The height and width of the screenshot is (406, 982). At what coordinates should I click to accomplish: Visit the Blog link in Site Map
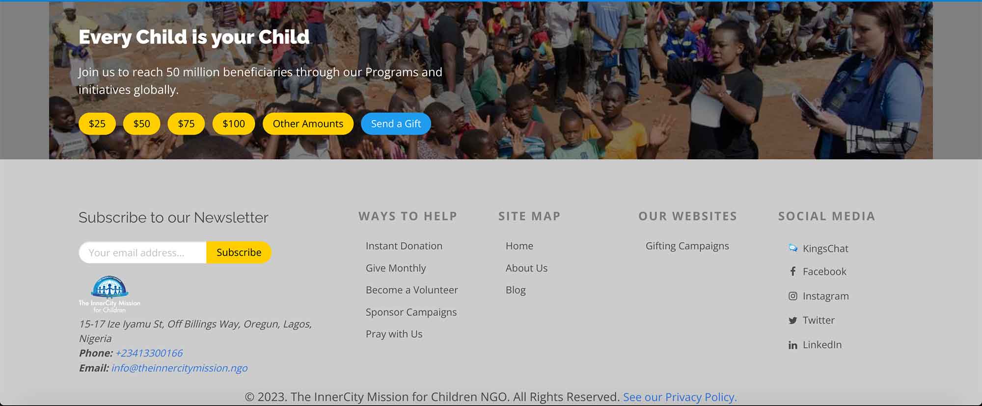point(516,290)
